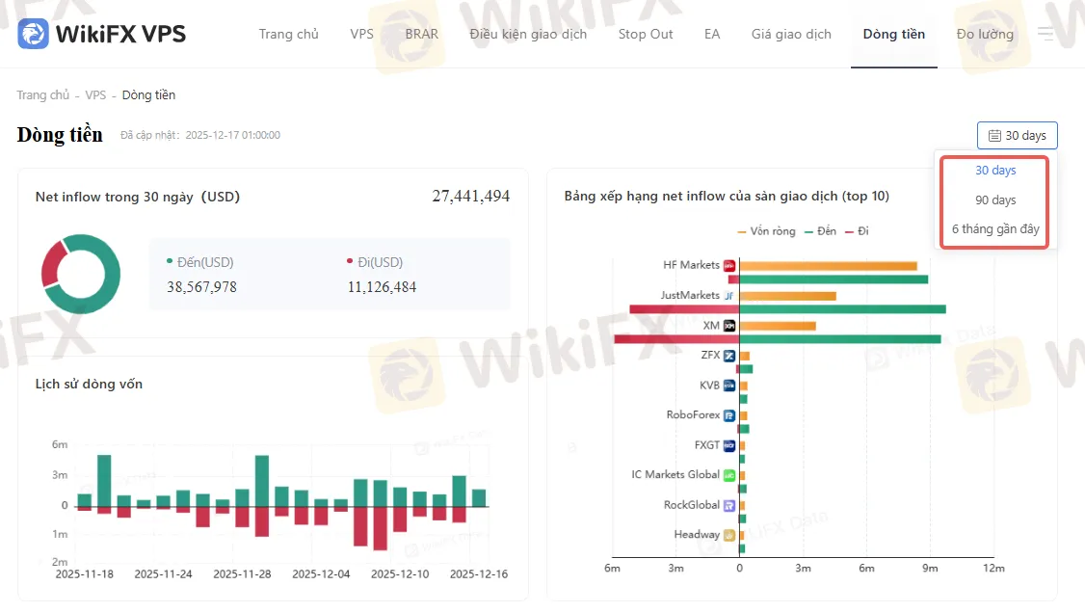
Task: Open the EA nav tab
Action: click(x=712, y=34)
